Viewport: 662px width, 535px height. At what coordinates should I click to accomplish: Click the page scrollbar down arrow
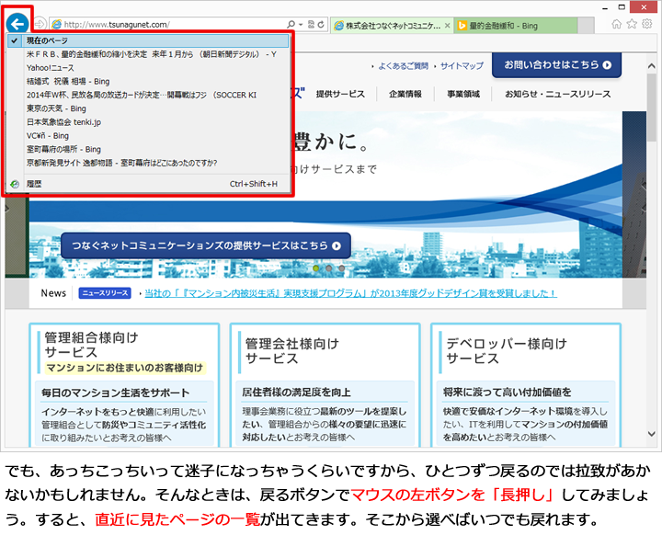click(652, 434)
